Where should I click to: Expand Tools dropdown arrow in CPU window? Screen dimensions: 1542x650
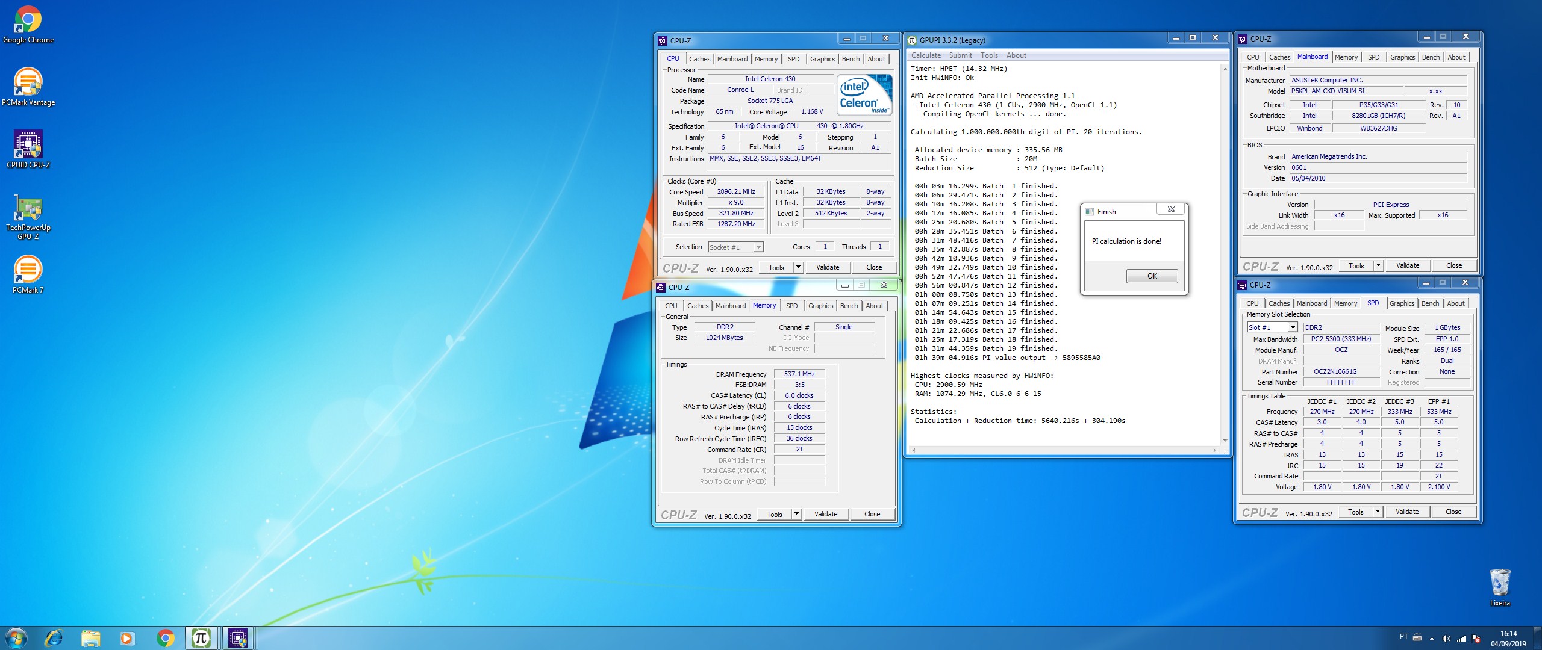[798, 267]
